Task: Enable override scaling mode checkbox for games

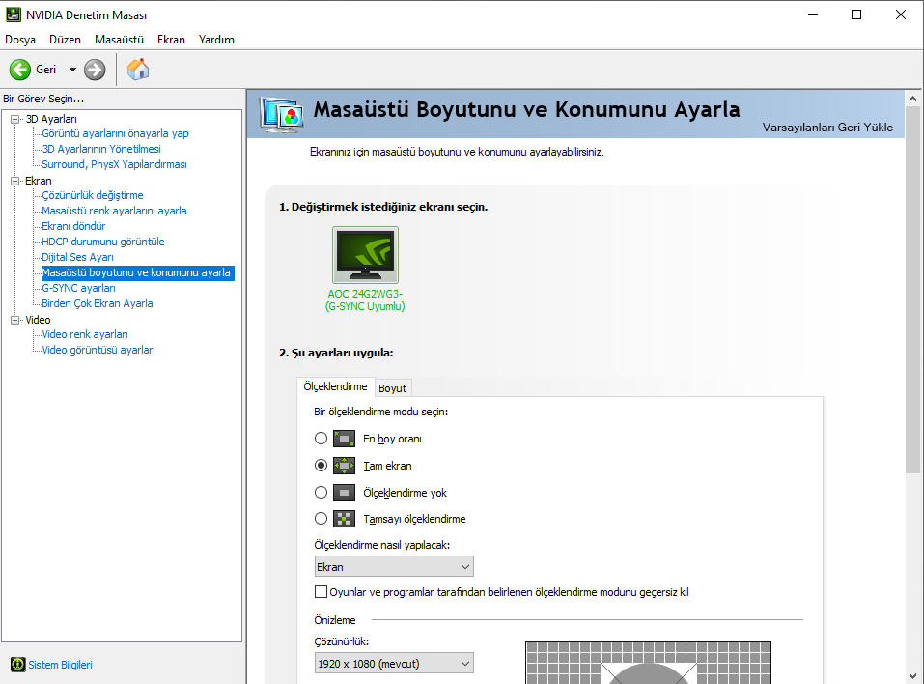Action: coord(322,592)
